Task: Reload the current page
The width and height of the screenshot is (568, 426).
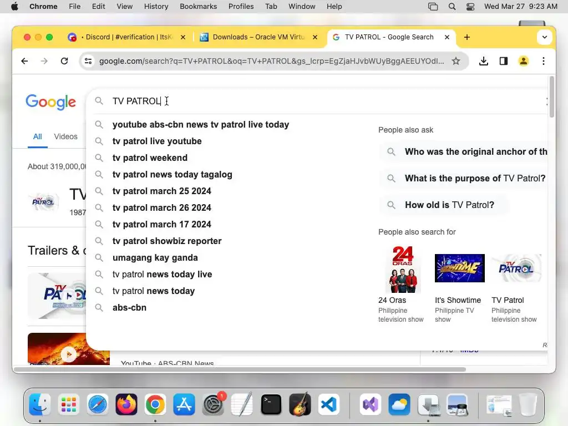Action: (x=64, y=61)
